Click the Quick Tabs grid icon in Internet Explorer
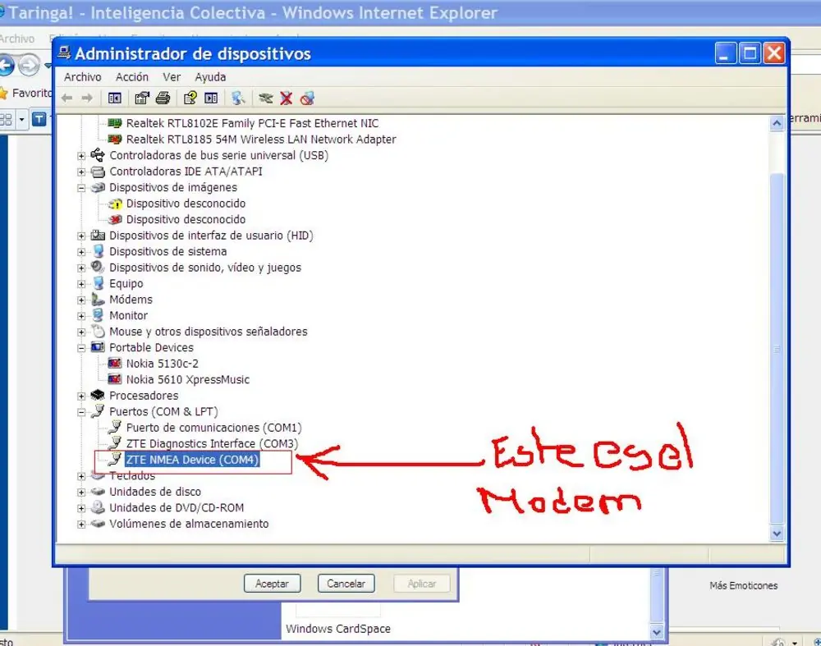Viewport: 821px width, 646px height. (x=6, y=119)
